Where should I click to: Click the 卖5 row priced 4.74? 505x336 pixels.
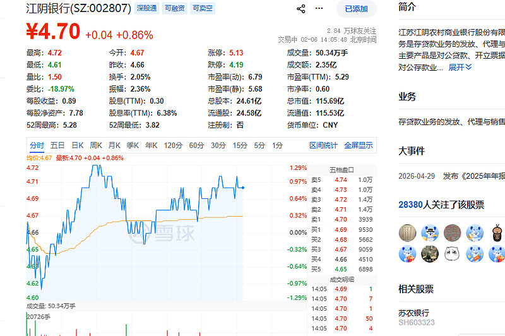tap(342, 180)
